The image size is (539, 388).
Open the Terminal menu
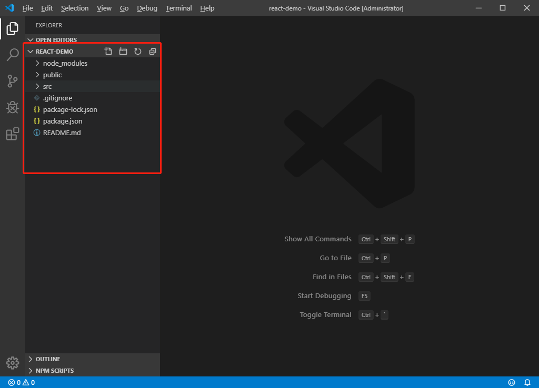(178, 8)
